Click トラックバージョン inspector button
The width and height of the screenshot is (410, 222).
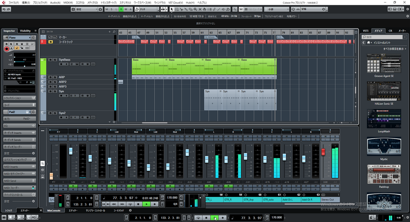pyautogui.click(x=19, y=98)
